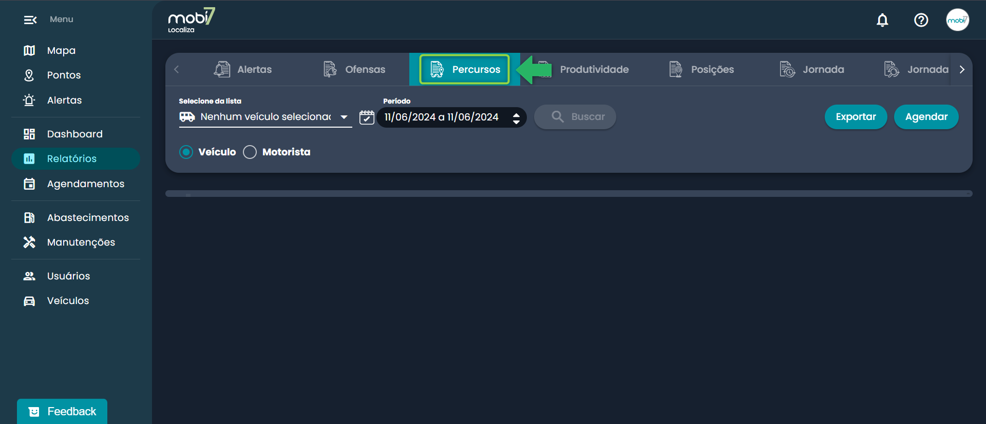This screenshot has width=986, height=424.
Task: Select the Veículo radio button
Action: click(x=186, y=152)
